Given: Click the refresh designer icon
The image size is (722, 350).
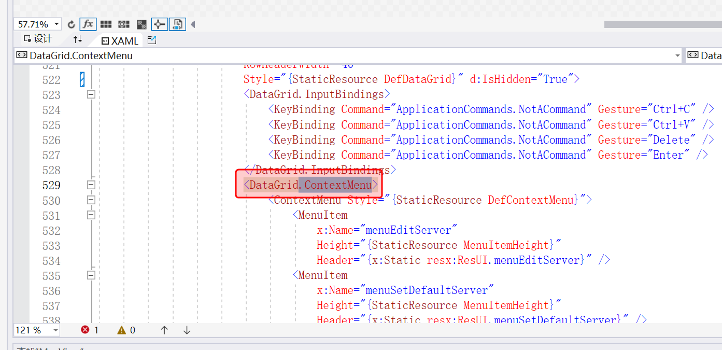Looking at the screenshot, I should pyautogui.click(x=72, y=24).
